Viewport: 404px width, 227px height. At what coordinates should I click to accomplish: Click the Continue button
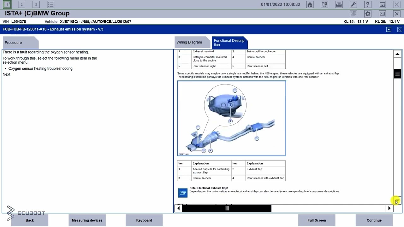[374, 220]
